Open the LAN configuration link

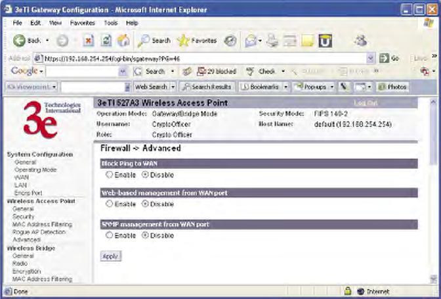point(20,185)
